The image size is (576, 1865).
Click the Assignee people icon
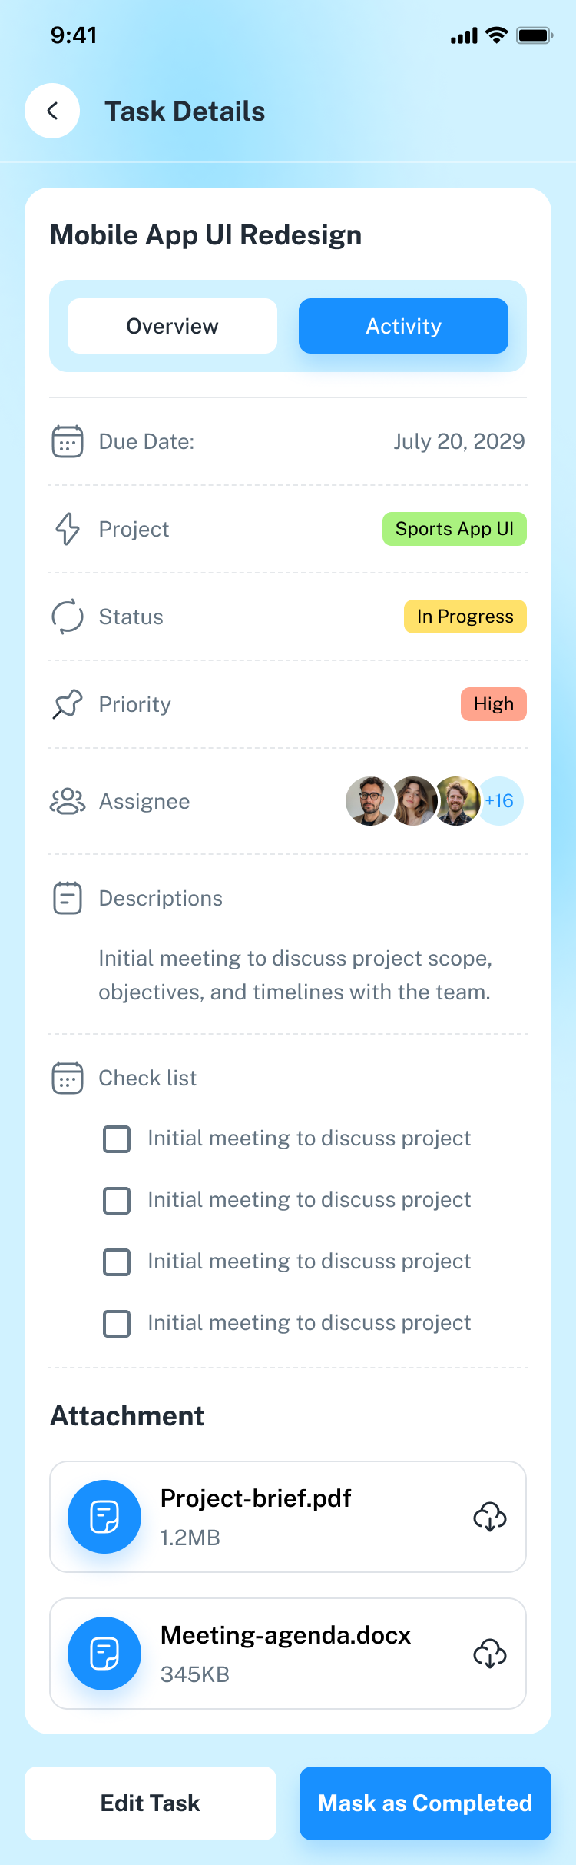(68, 801)
